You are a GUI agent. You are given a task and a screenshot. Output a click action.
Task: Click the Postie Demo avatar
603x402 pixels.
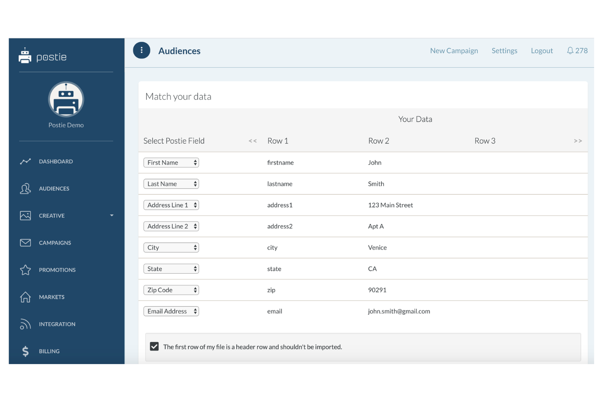(66, 99)
